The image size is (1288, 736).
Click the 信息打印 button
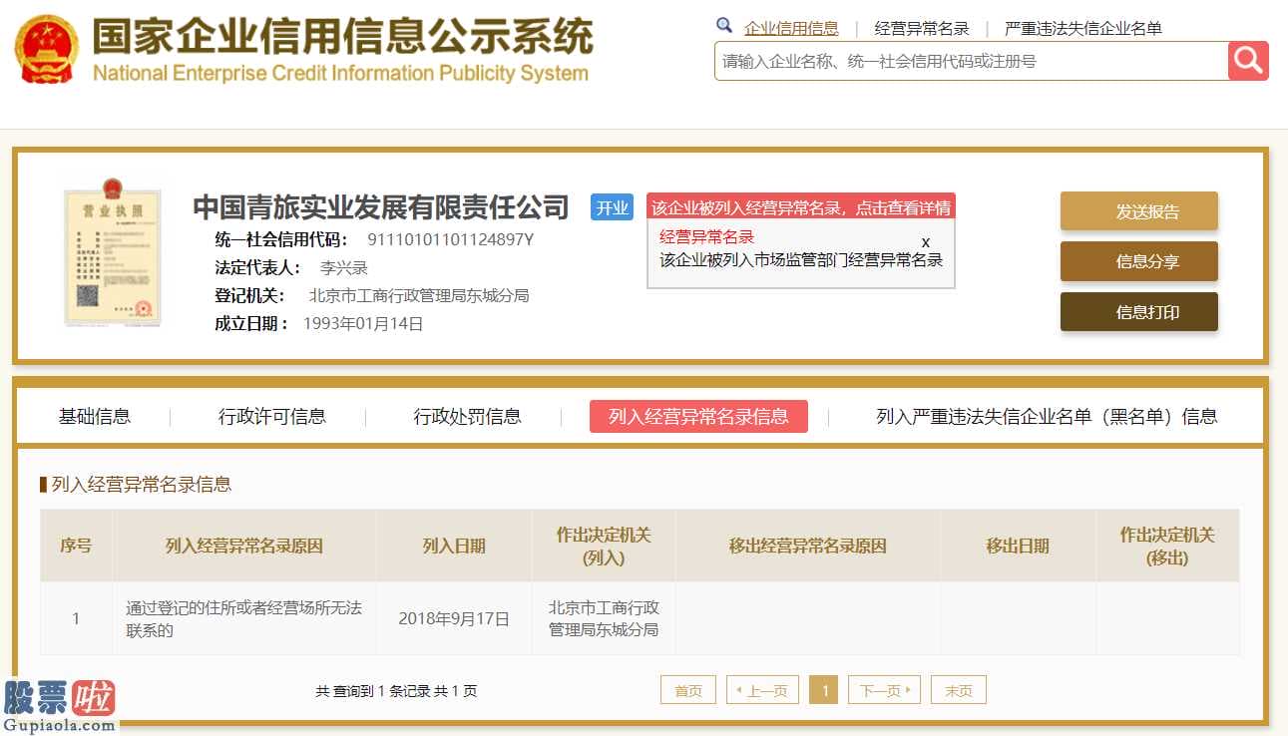1139,312
